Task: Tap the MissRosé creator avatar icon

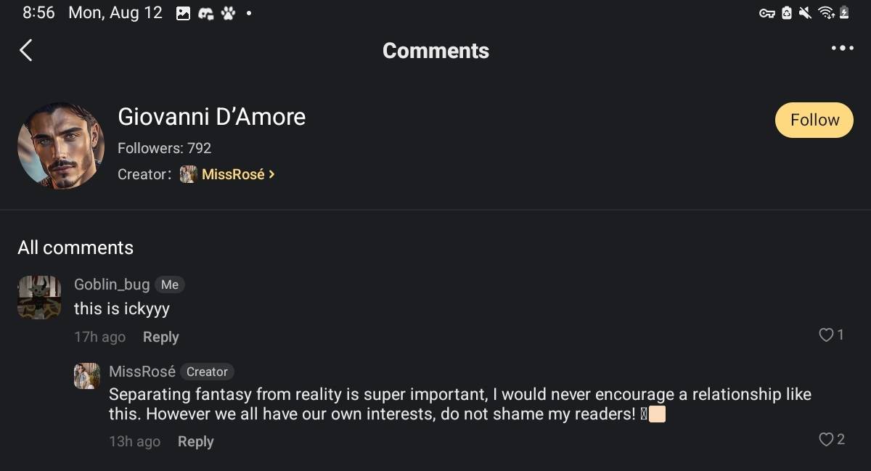Action: (x=188, y=174)
